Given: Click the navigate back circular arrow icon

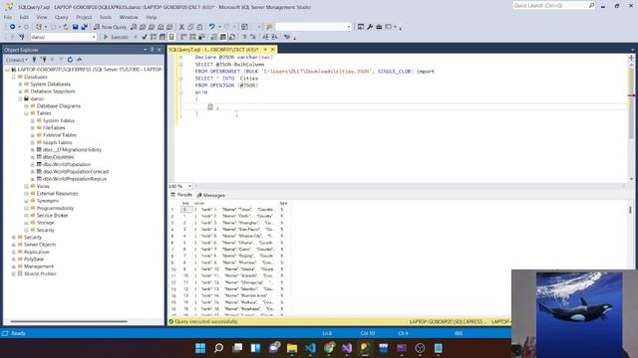Looking at the screenshot, I should point(13,27).
